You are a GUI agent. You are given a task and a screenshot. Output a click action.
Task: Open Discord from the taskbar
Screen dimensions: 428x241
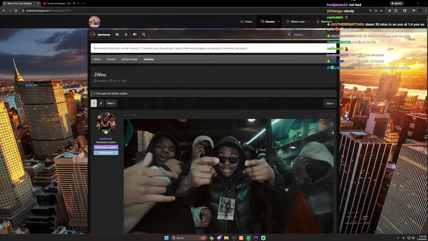219,238
